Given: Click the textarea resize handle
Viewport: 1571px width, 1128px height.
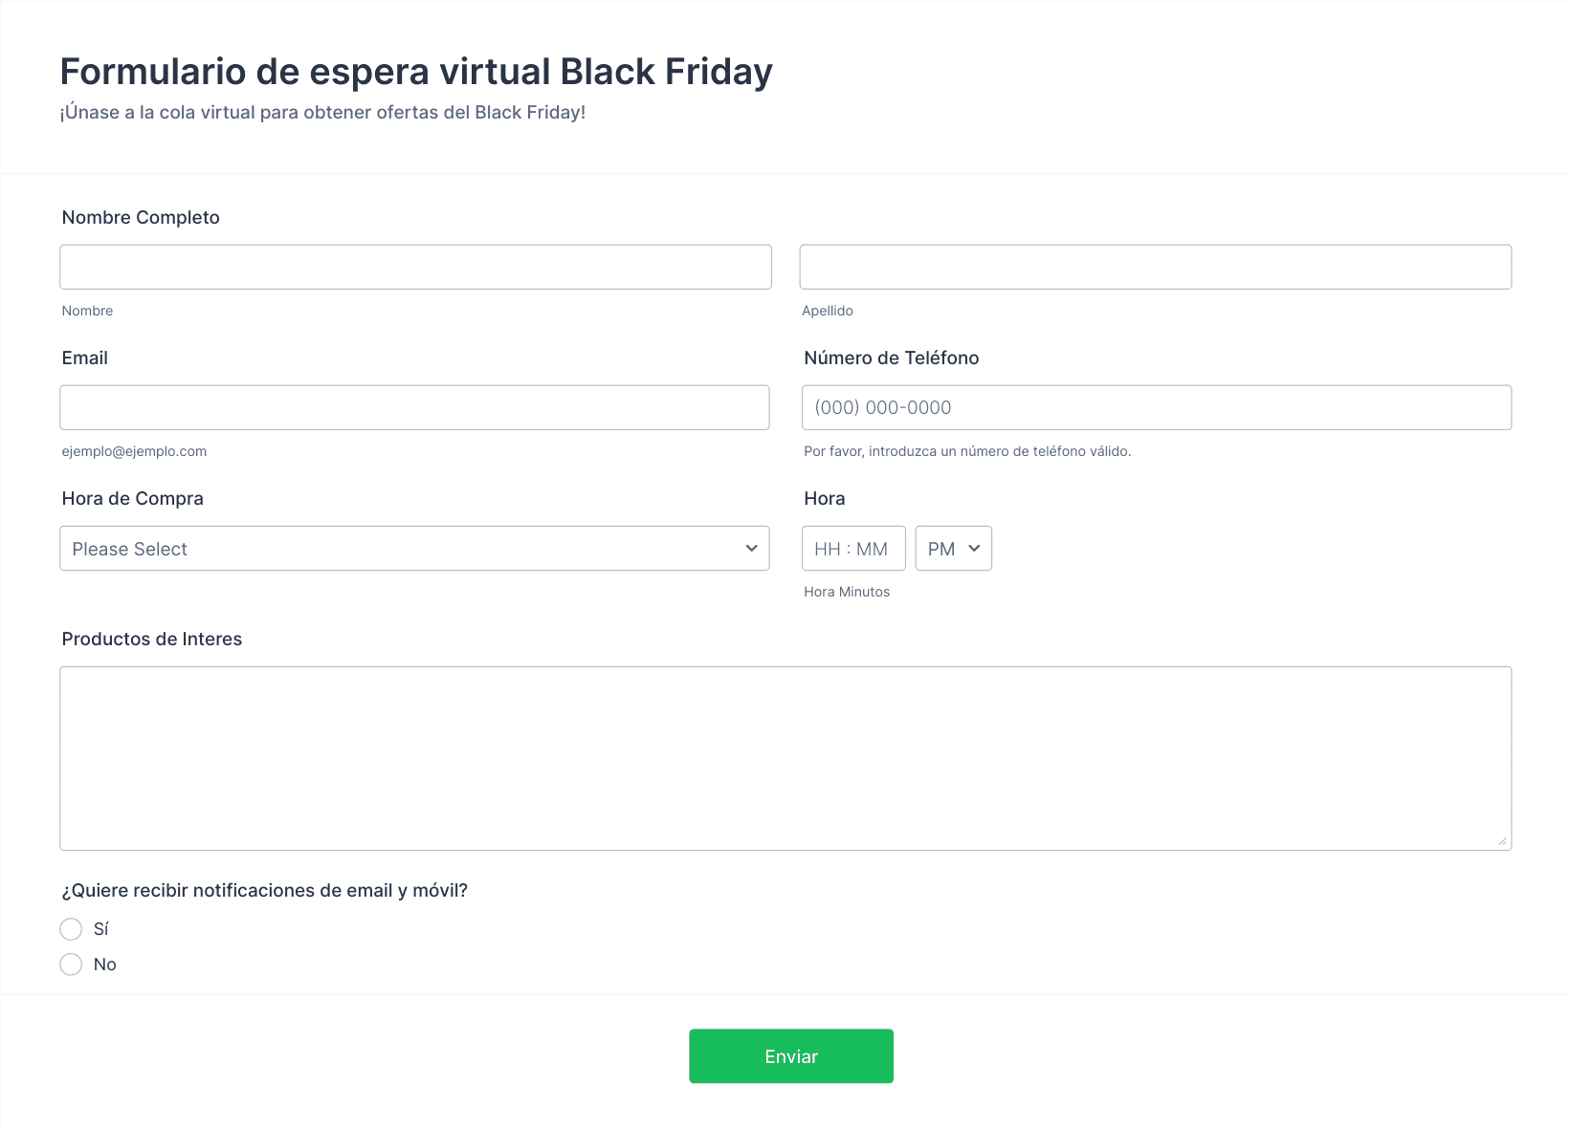Looking at the screenshot, I should point(1502,841).
